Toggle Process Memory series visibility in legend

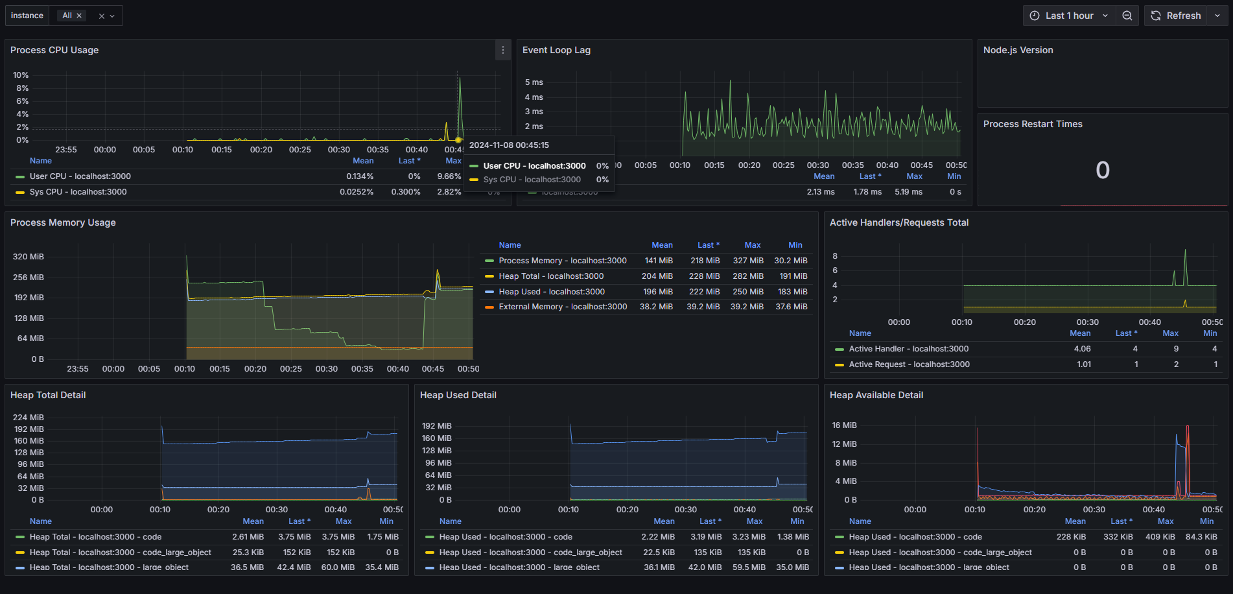click(562, 261)
